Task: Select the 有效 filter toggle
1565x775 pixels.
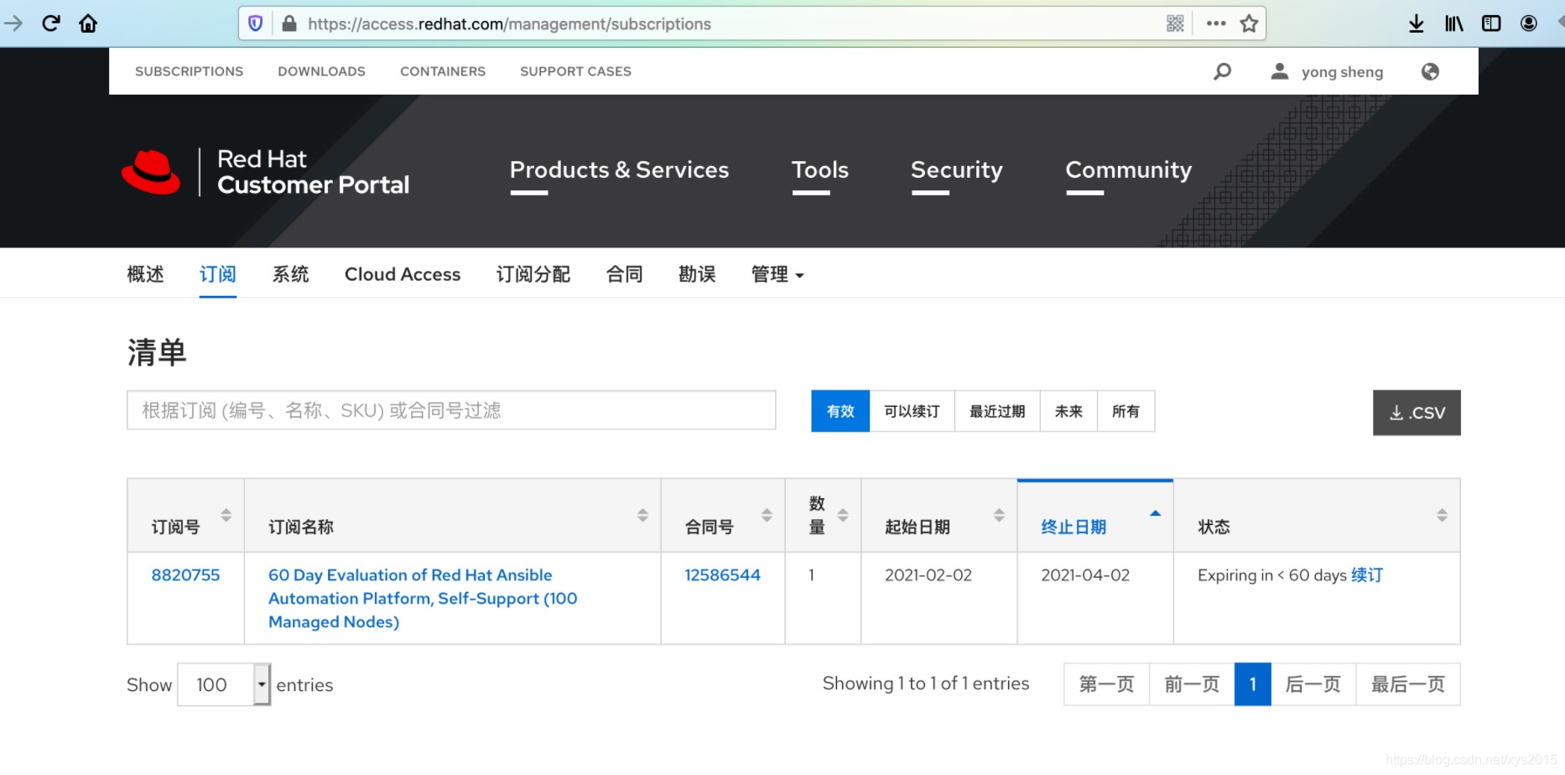Action: click(x=840, y=411)
